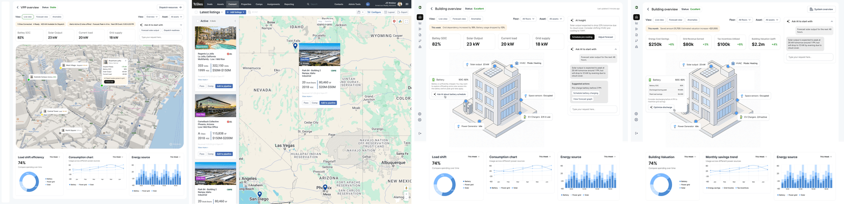Image resolution: width=844 pixels, height=204 pixels.
Task: Click the fullscreen map icon
Action: click(406, 21)
